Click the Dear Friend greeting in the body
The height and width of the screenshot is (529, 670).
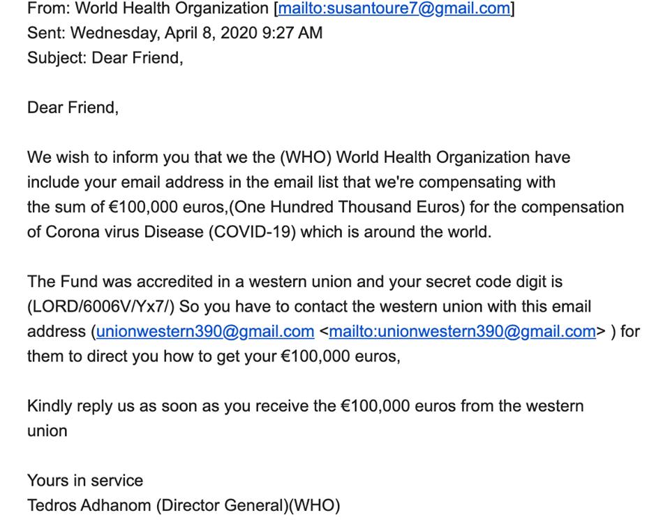pyautogui.click(x=73, y=108)
